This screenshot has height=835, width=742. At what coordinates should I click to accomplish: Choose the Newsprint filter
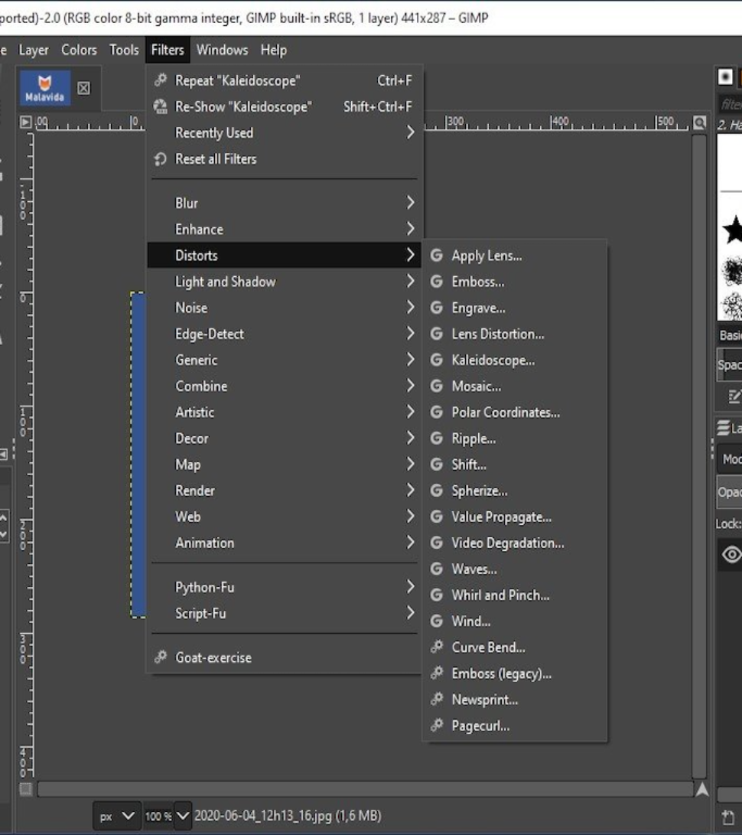tap(515, 699)
